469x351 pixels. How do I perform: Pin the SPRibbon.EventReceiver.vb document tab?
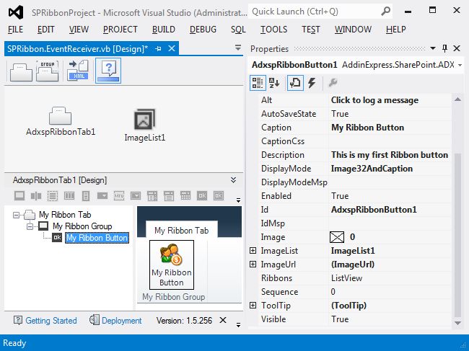click(158, 49)
